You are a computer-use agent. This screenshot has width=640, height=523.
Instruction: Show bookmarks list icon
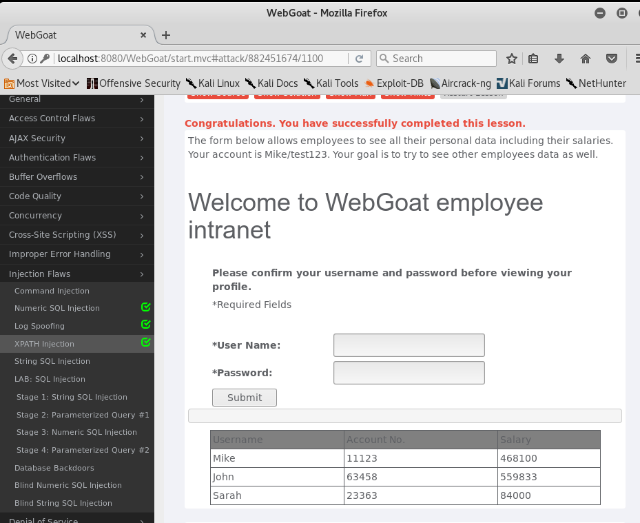tap(533, 59)
